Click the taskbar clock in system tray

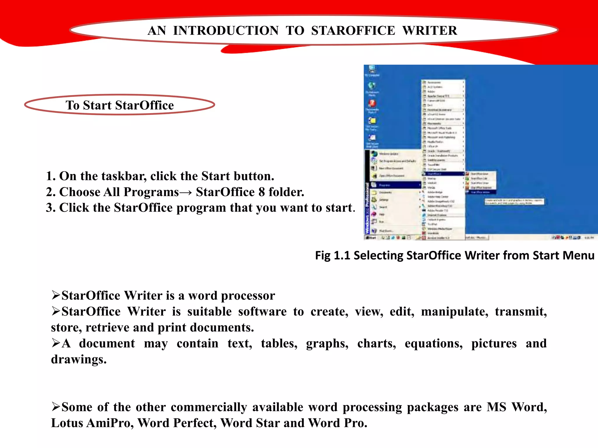tap(589, 238)
